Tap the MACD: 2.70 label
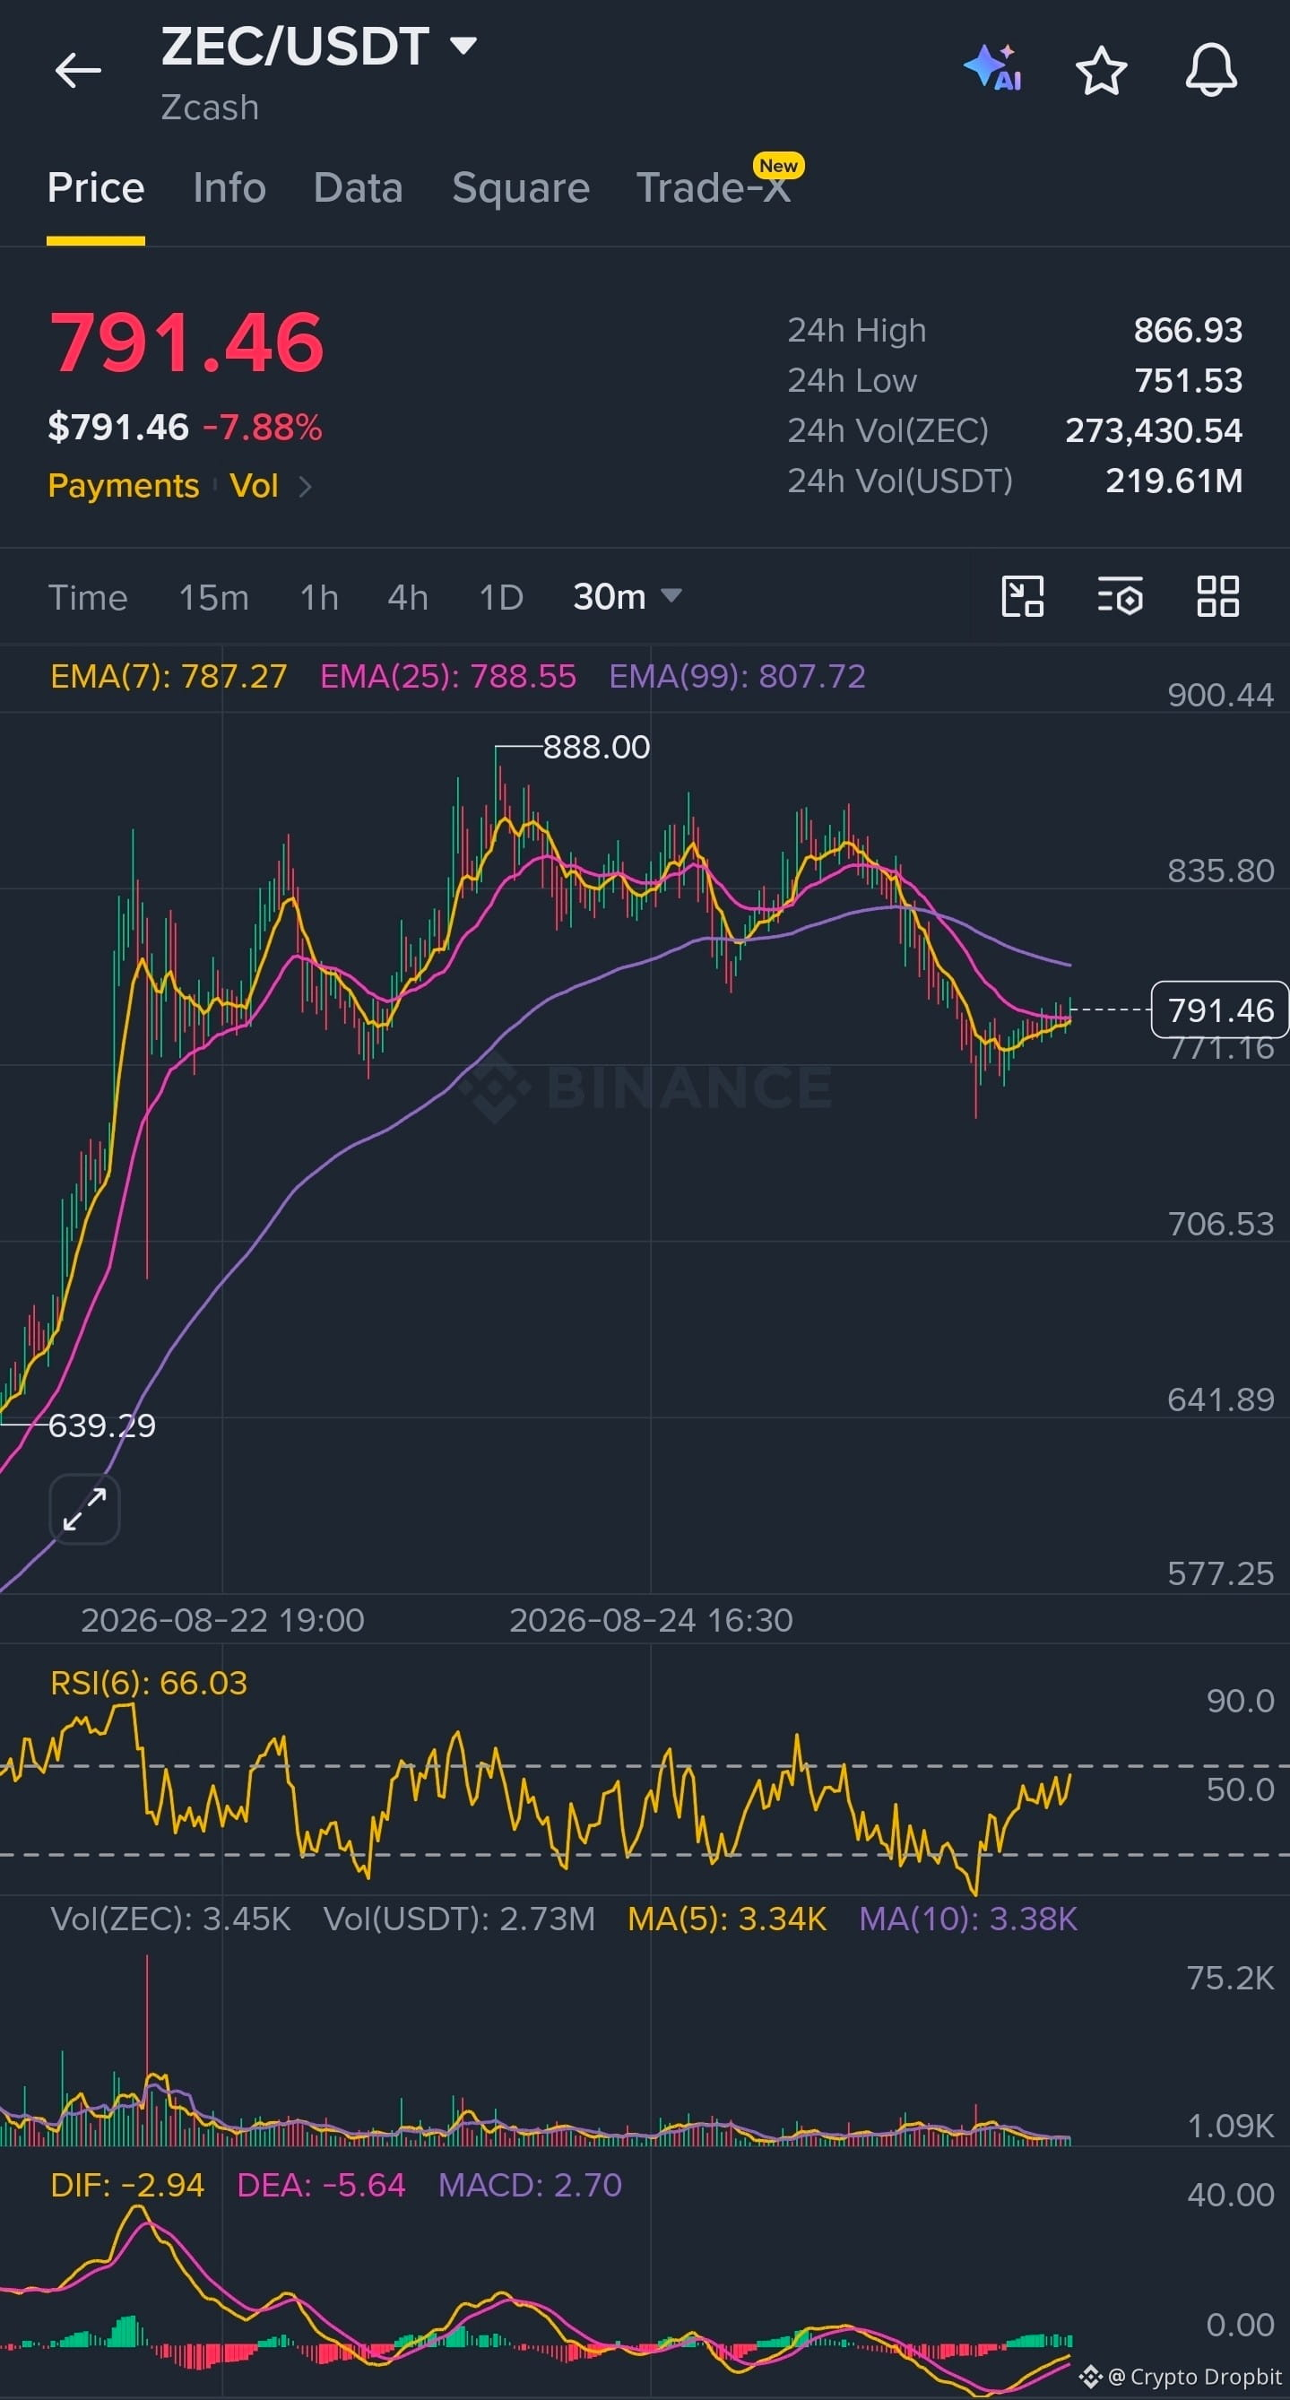This screenshot has height=2400, width=1290. pos(530,2185)
